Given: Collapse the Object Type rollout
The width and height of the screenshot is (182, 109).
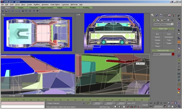Looking at the screenshot, I should coord(163,28).
